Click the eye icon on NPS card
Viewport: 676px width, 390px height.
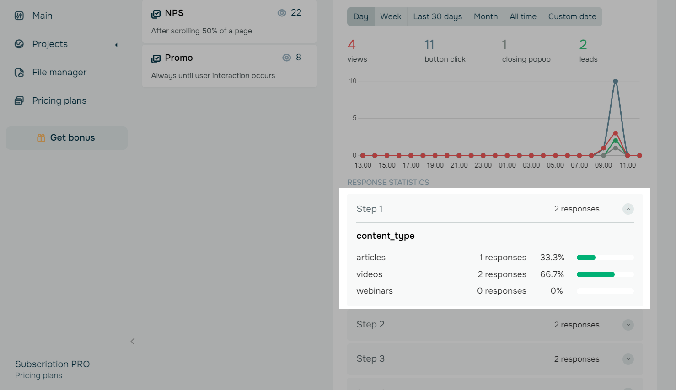click(282, 13)
